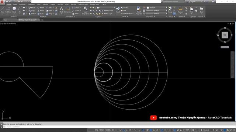Open the Annotate ribbon tab
236x132 pixels.
pos(22,4)
